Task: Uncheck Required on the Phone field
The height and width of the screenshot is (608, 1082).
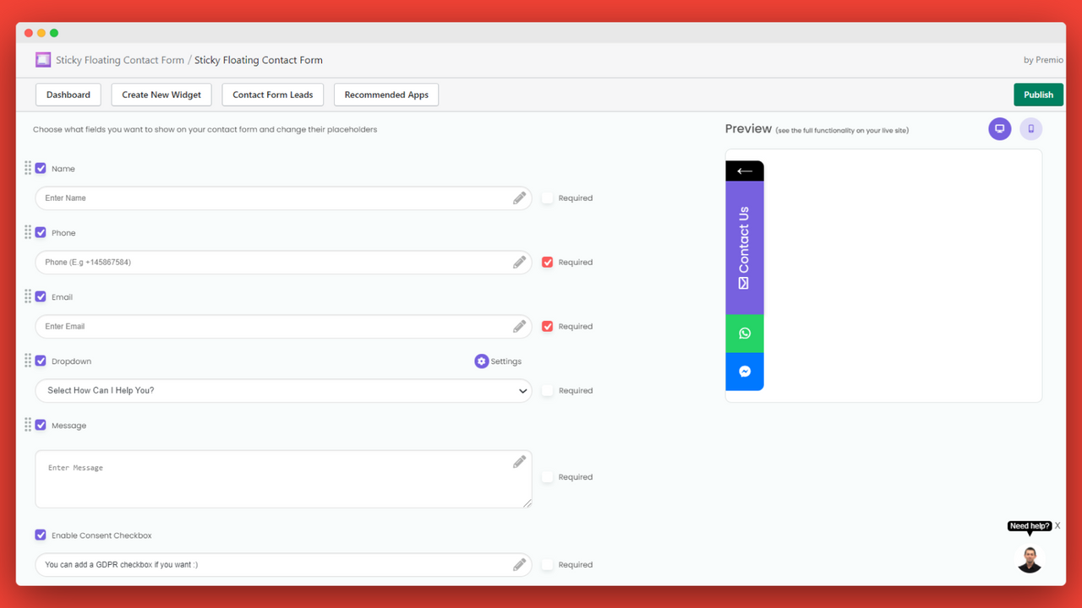Action: point(548,262)
